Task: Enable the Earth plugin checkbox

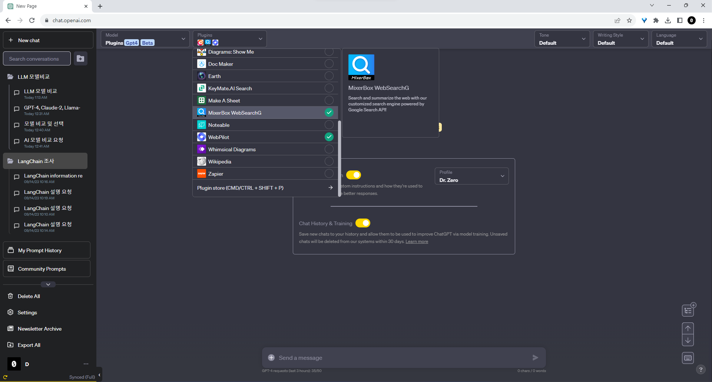Action: pyautogui.click(x=329, y=76)
